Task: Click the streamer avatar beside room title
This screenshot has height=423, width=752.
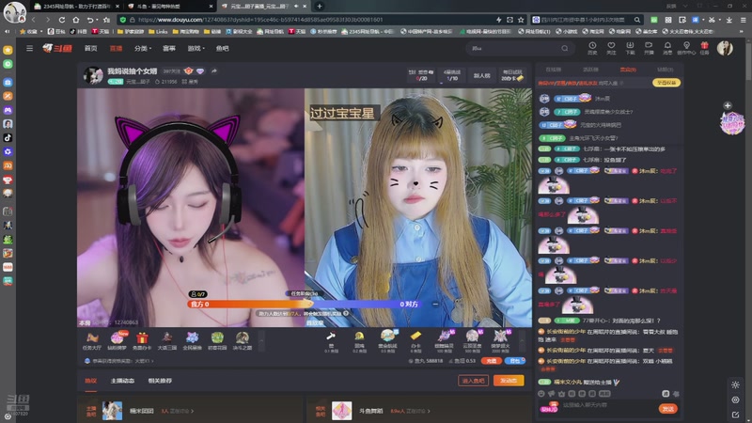Action: click(93, 75)
